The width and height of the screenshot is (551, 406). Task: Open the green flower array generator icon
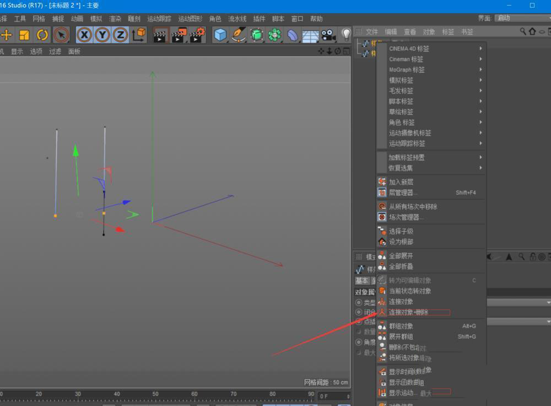tap(275, 35)
